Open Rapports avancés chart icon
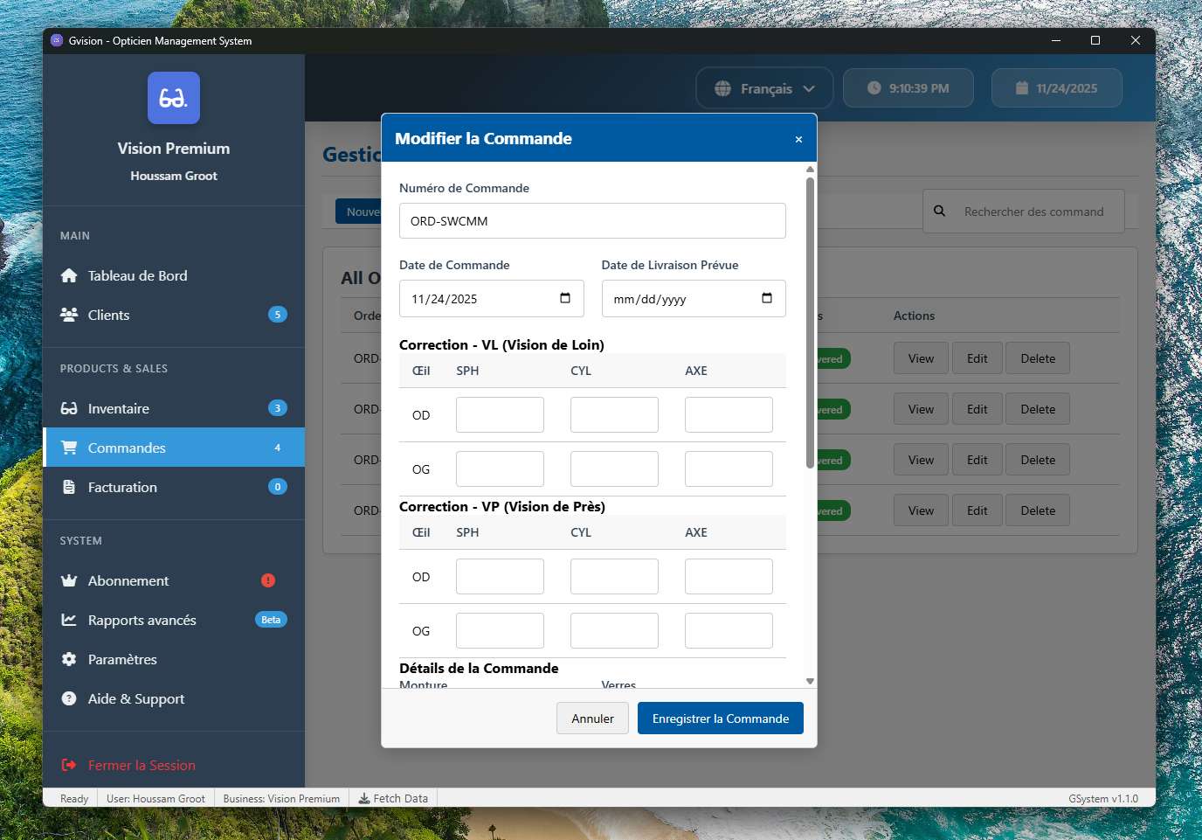This screenshot has width=1202, height=840. [69, 620]
